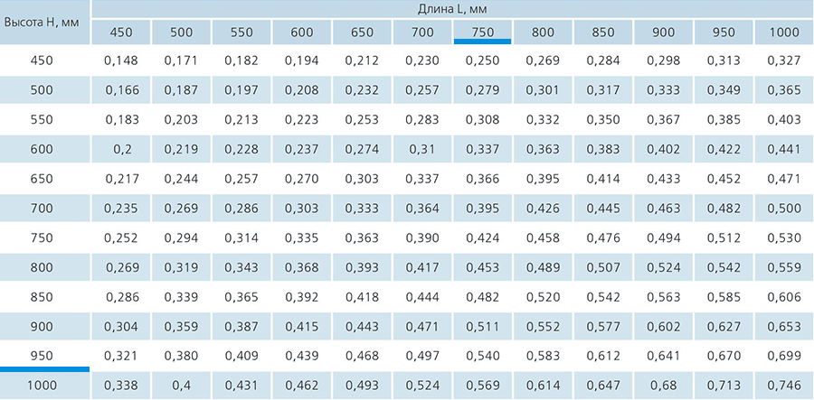The image size is (814, 400).
Task: Select the cell containing 0,424
Action: tap(483, 237)
